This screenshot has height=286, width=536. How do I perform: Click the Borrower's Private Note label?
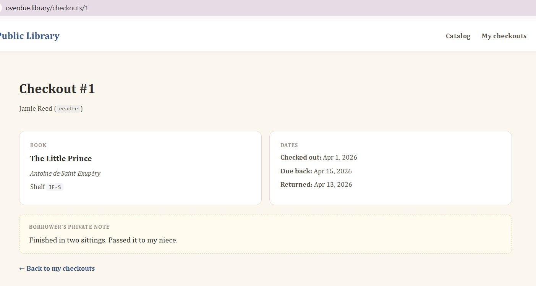[x=69, y=227]
